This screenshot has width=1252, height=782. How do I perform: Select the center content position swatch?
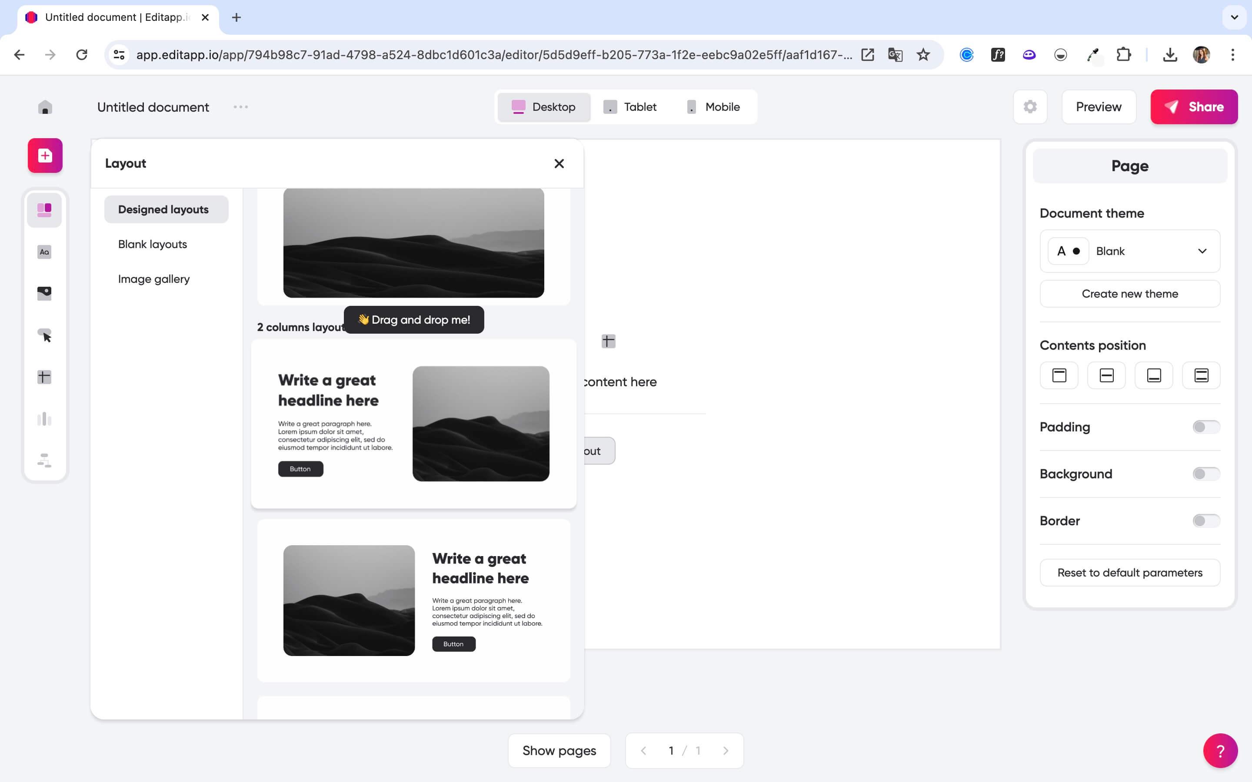tap(1107, 376)
